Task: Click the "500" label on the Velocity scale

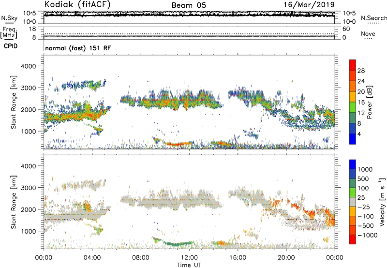Action: [x=364, y=179]
